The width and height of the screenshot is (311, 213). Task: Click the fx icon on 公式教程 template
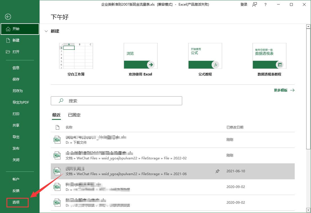pos(216,65)
